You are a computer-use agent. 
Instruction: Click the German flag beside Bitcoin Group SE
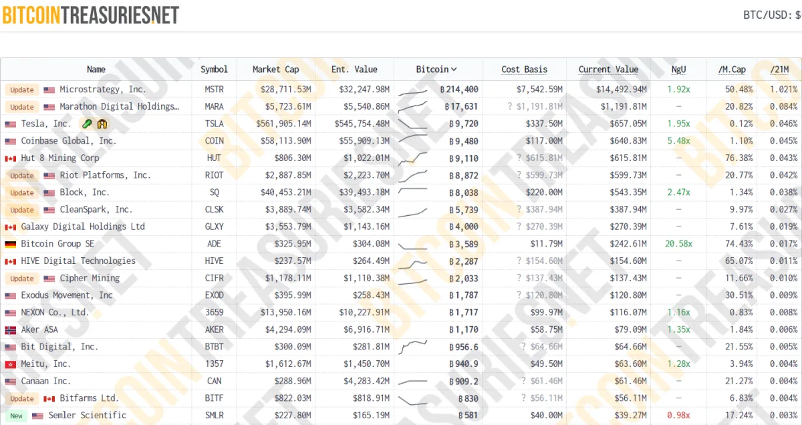point(10,245)
